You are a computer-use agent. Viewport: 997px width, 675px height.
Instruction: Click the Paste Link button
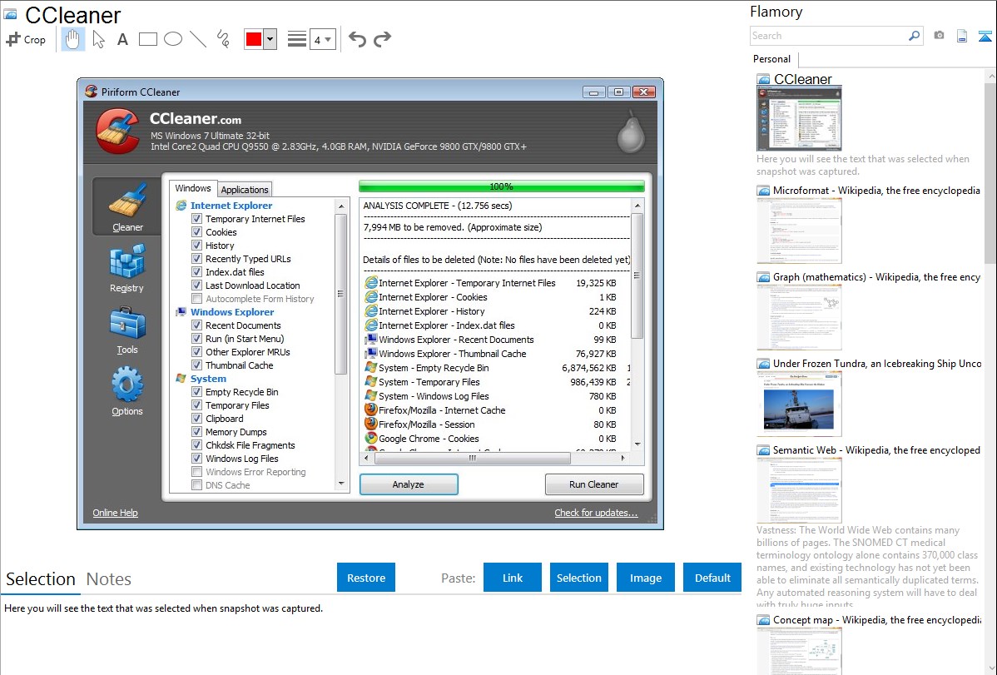[513, 578]
